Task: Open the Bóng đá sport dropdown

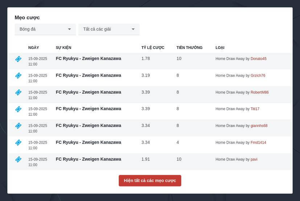Action: point(45,29)
